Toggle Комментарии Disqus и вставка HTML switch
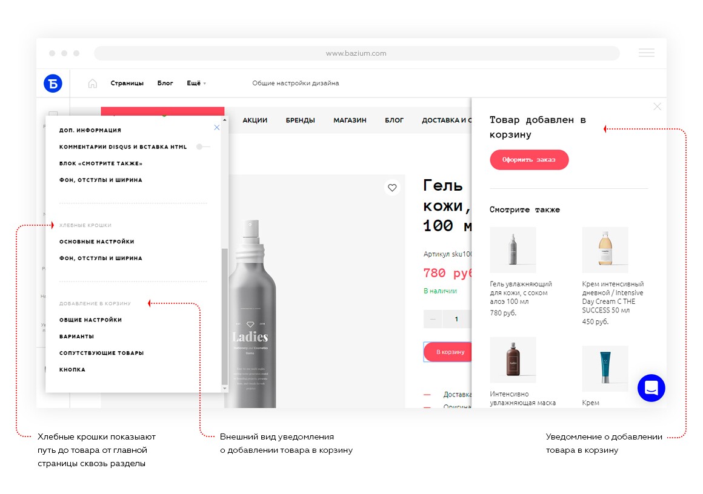 [202, 147]
